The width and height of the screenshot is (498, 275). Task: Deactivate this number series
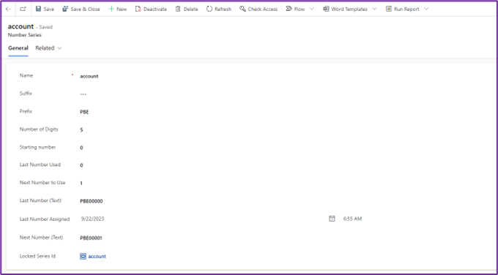151,9
